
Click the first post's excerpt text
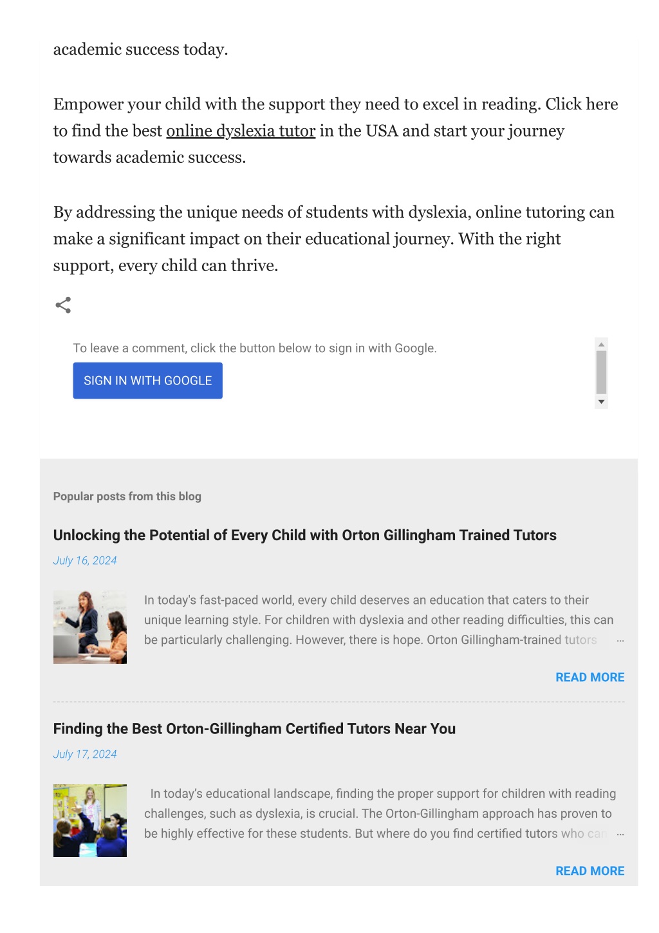(379, 620)
